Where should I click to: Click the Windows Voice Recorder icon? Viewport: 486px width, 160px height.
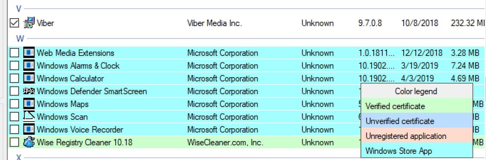29,130
